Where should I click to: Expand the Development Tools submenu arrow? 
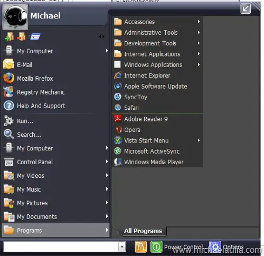[x=199, y=43]
